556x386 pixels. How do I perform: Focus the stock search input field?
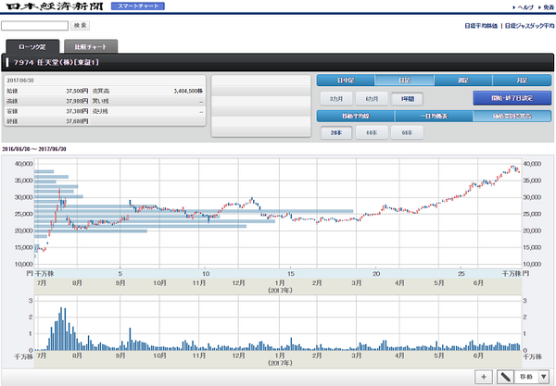[35, 26]
